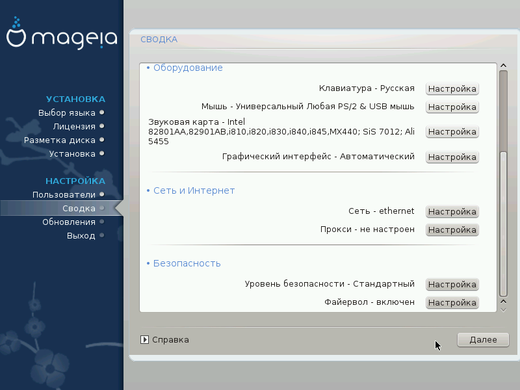Image resolution: width=520 pixels, height=390 pixels.
Task: Select Выбор языка step in sidebar
Action: pos(66,112)
